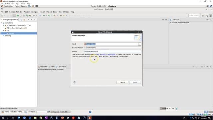Collapse the ScalaDemo project node
Screen dimensions: 213x120
coord(1,23)
